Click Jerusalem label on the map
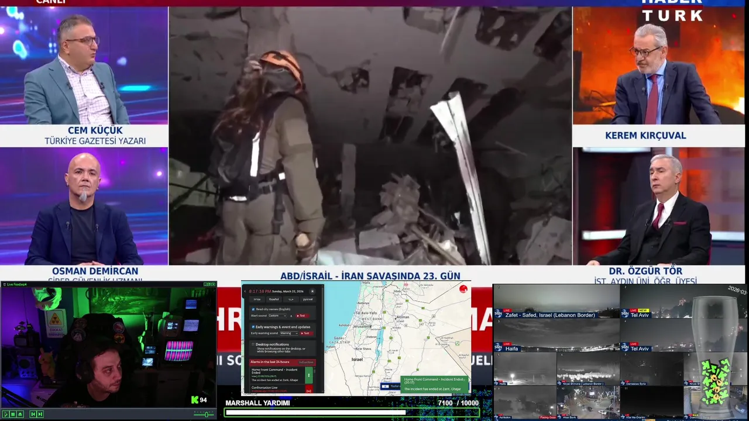This screenshot has height=421, width=749. (x=362, y=326)
